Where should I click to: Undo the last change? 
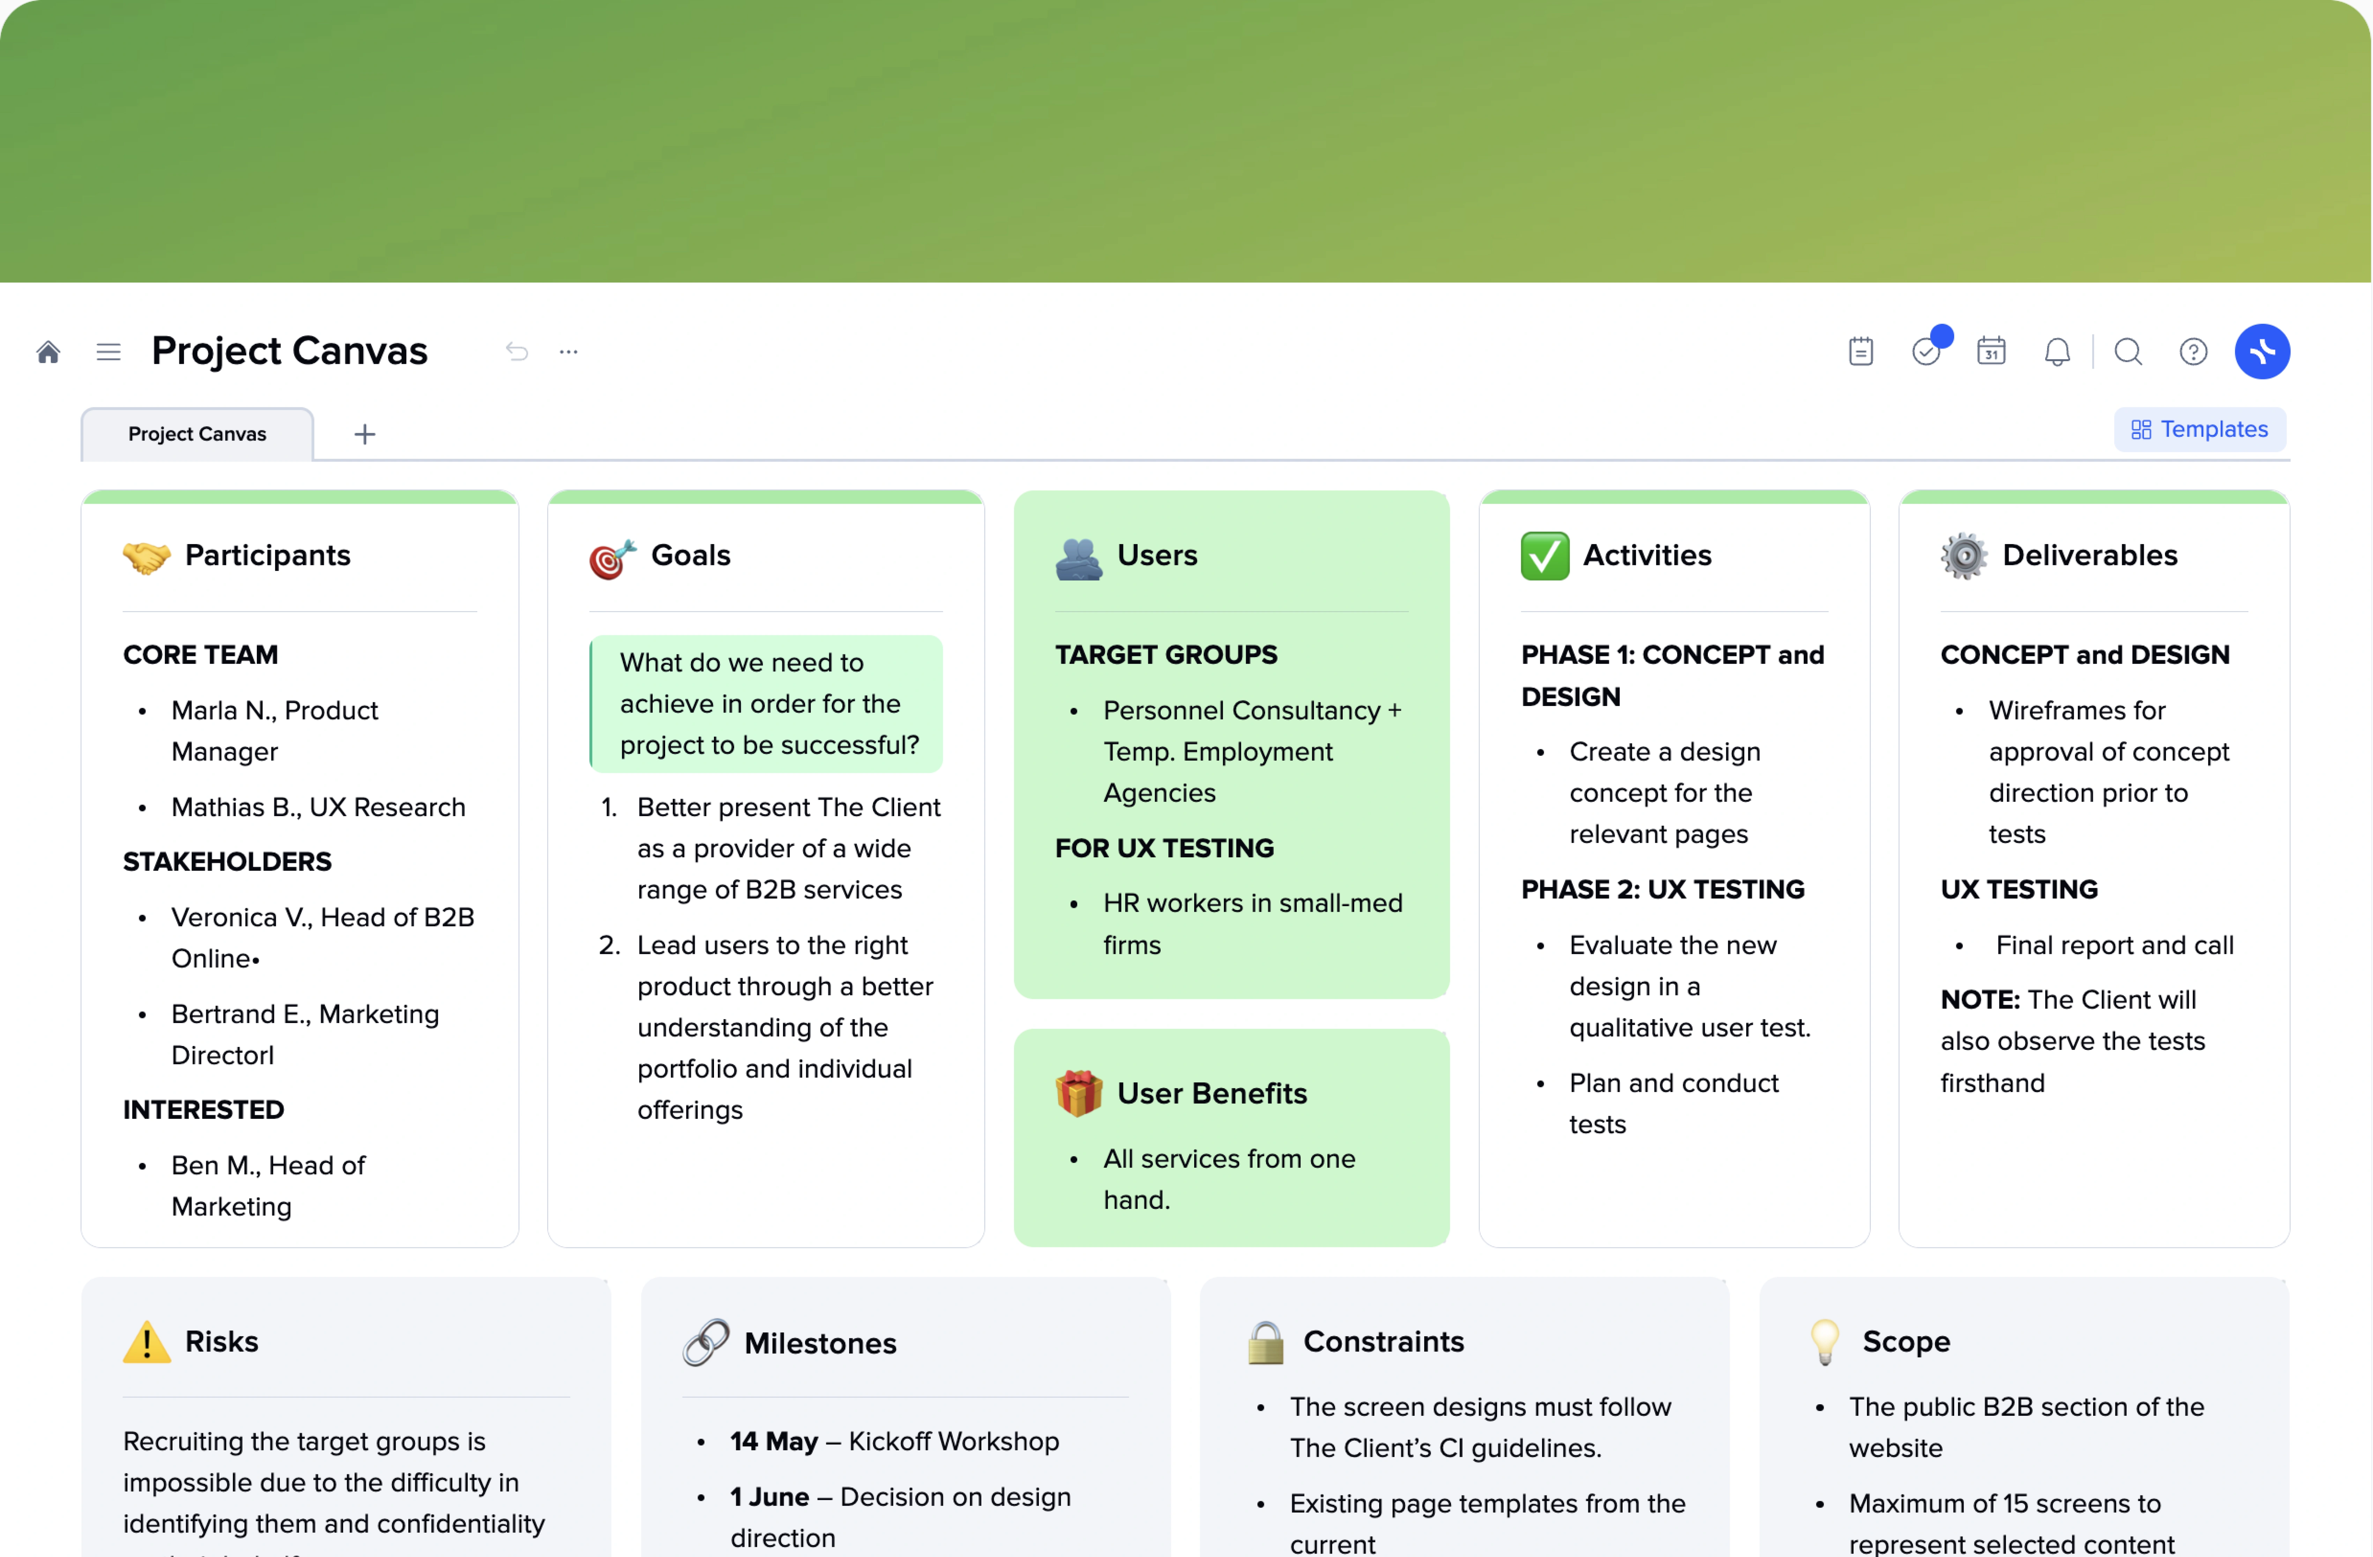pos(516,351)
